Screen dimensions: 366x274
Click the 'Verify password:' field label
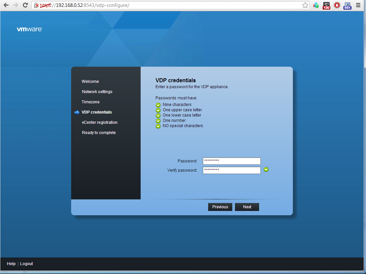(182, 170)
